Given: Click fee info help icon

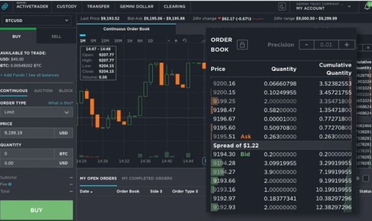Looking at the screenshot, I should [10, 184].
